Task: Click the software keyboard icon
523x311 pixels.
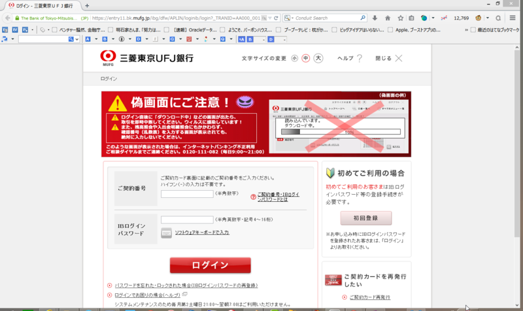Action: pos(166,233)
